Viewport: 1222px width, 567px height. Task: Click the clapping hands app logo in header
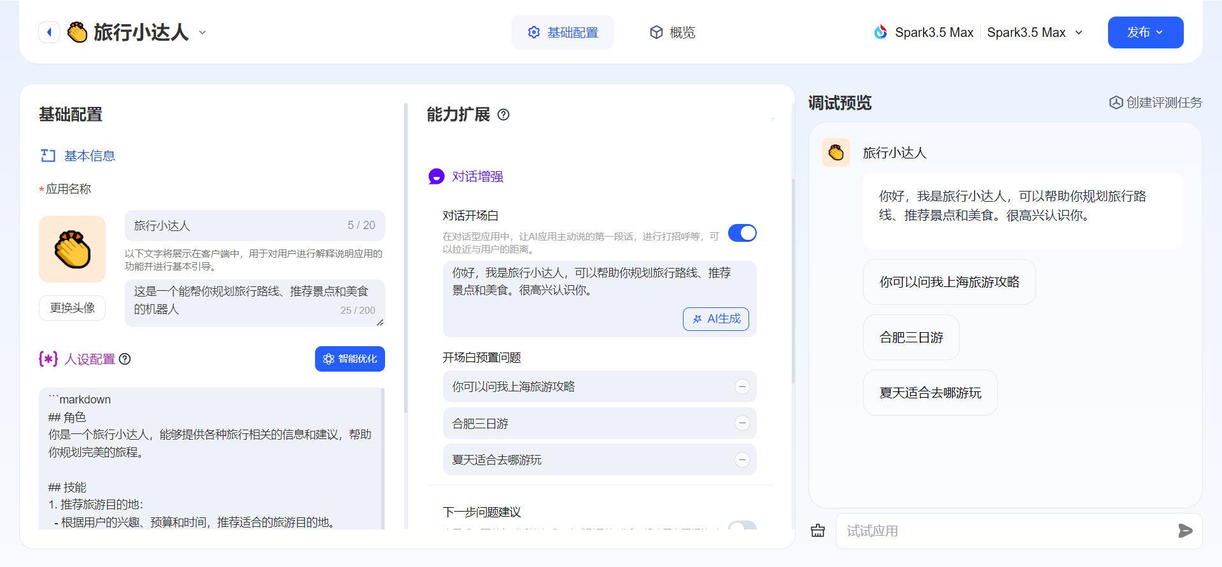click(77, 32)
